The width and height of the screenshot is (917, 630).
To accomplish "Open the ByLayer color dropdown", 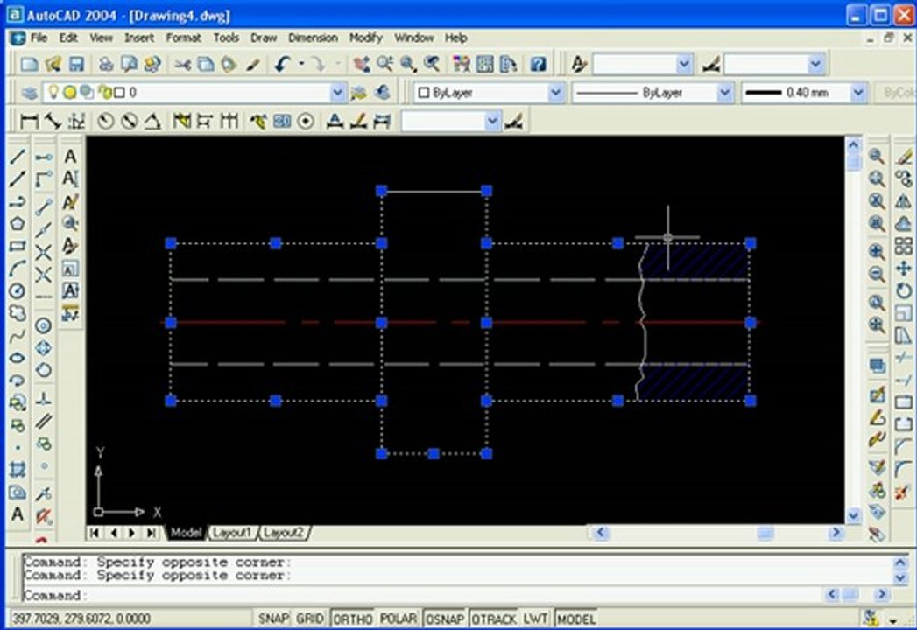I will point(555,93).
